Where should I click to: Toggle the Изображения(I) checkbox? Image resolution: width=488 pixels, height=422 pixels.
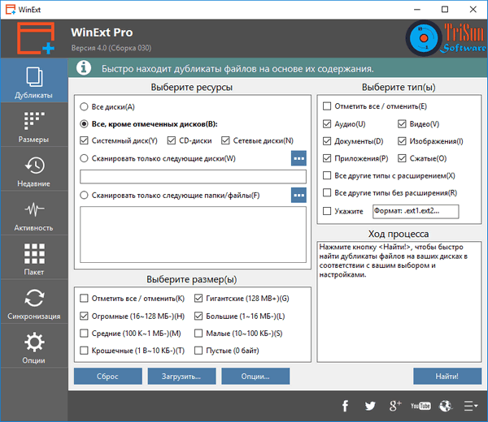tap(402, 141)
